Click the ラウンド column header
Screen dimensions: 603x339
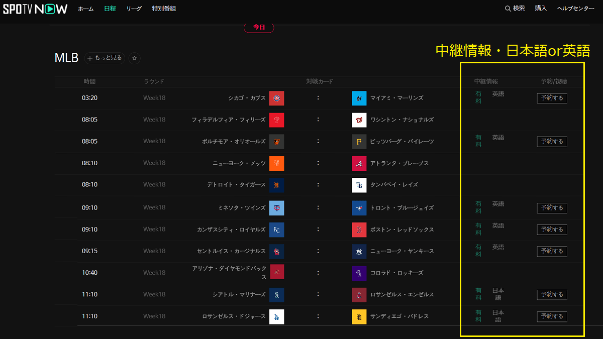pyautogui.click(x=154, y=81)
